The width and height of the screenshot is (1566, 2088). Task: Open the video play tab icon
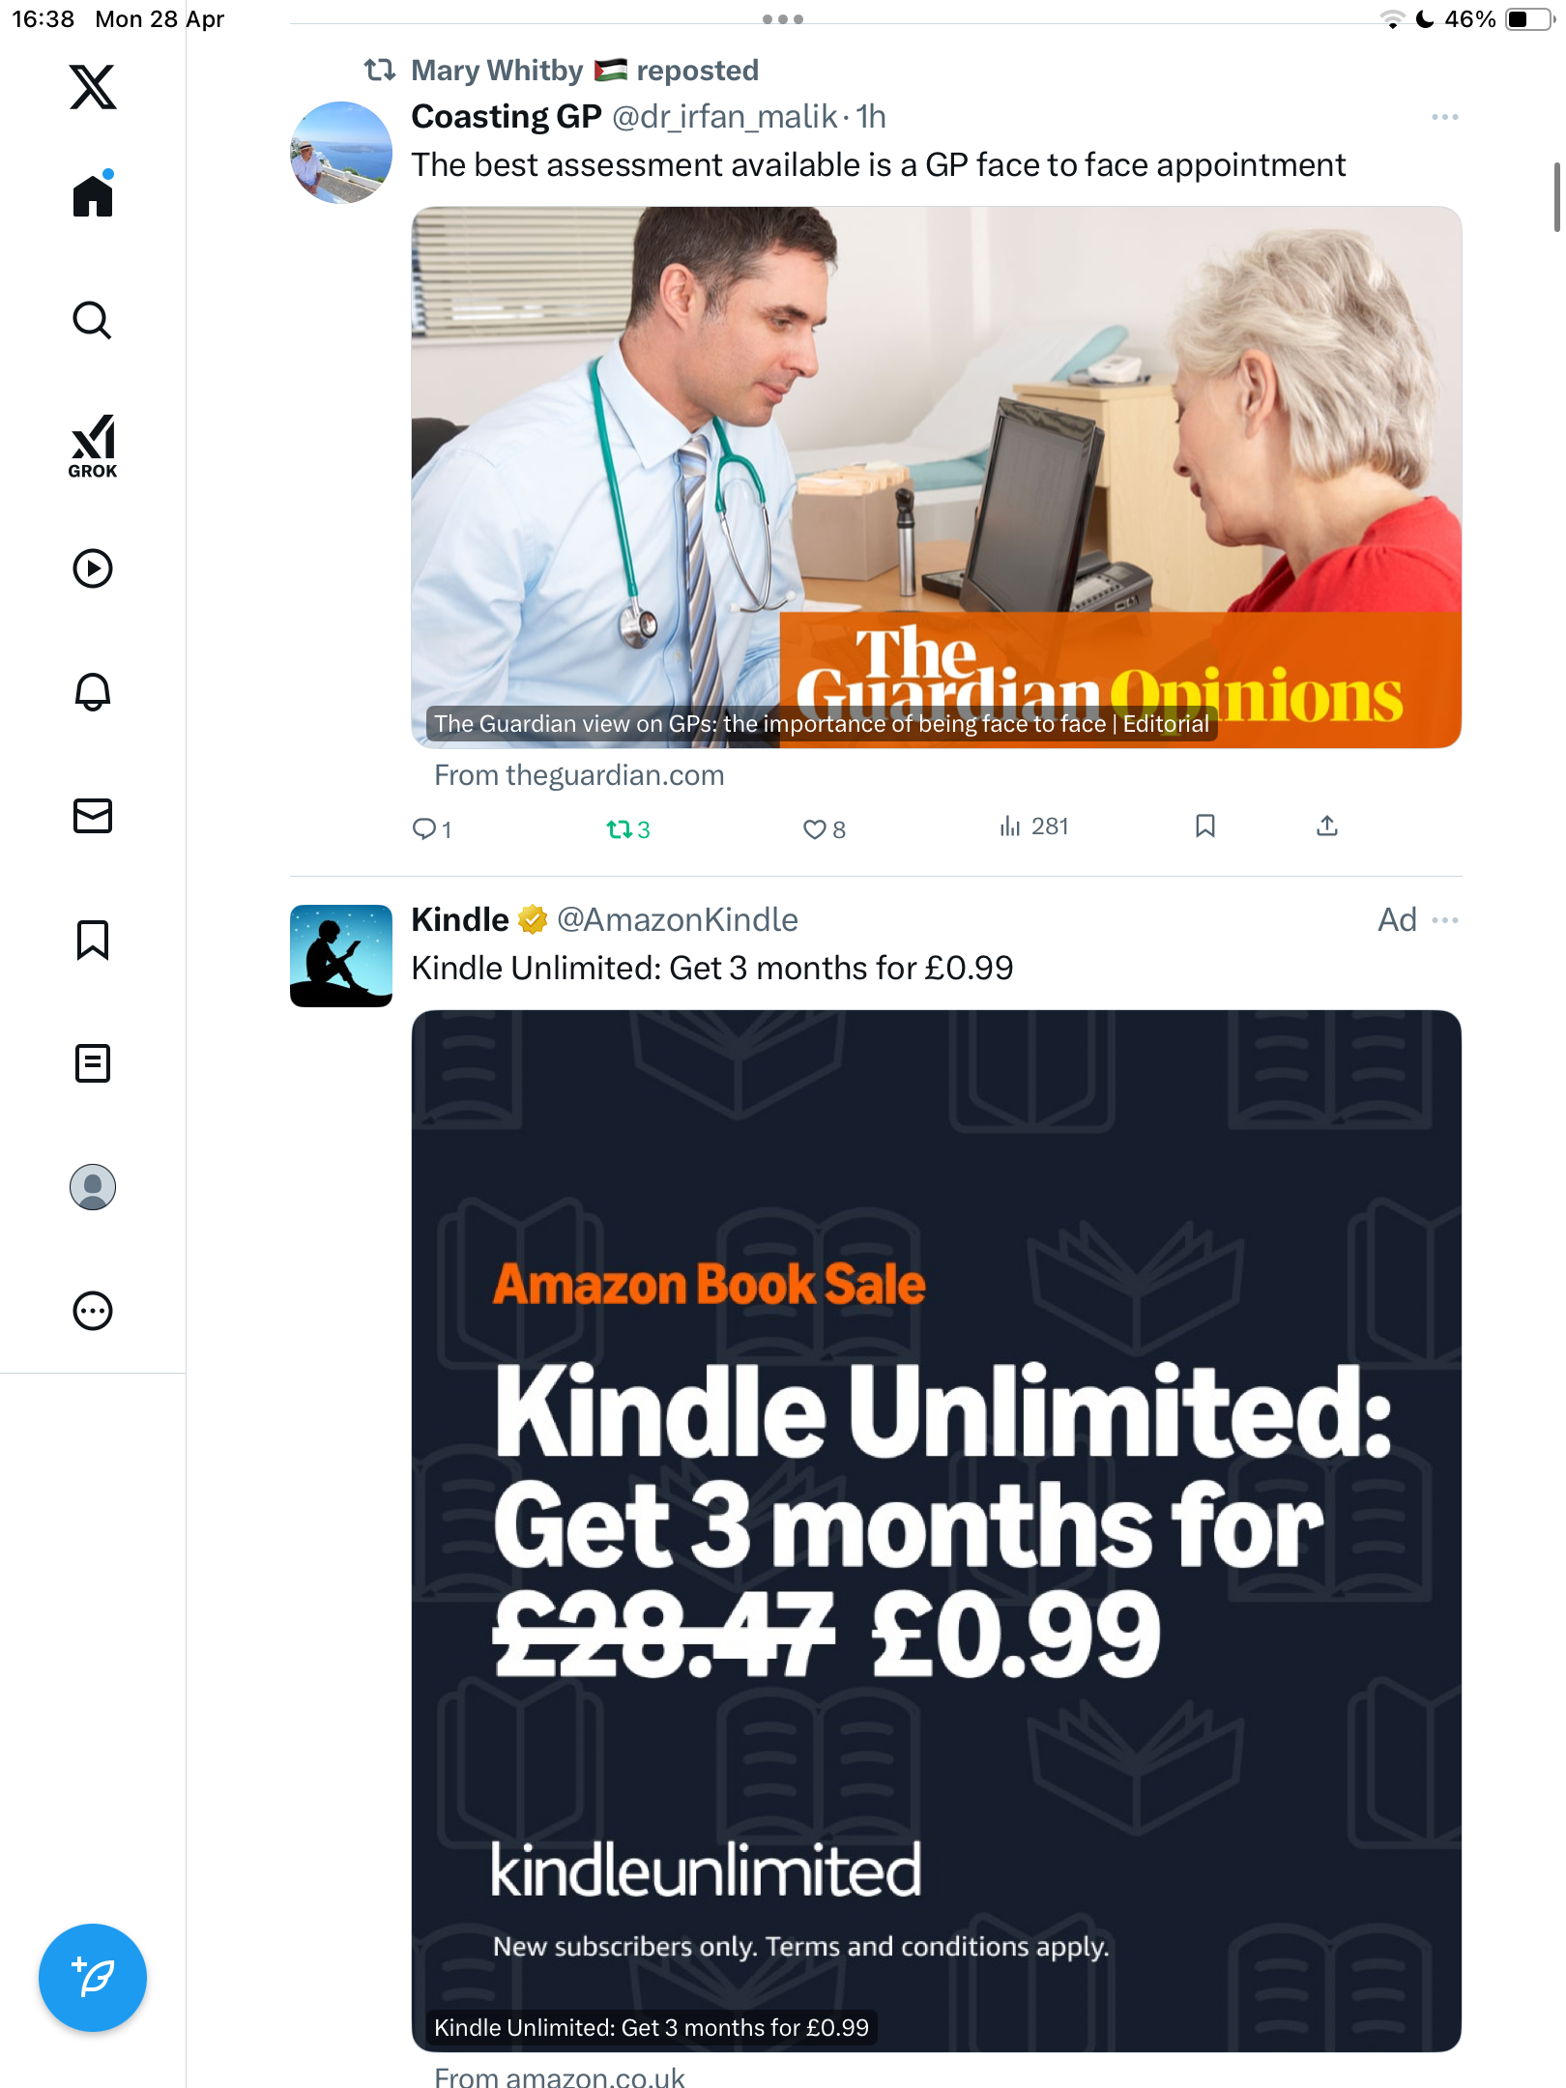(x=93, y=568)
